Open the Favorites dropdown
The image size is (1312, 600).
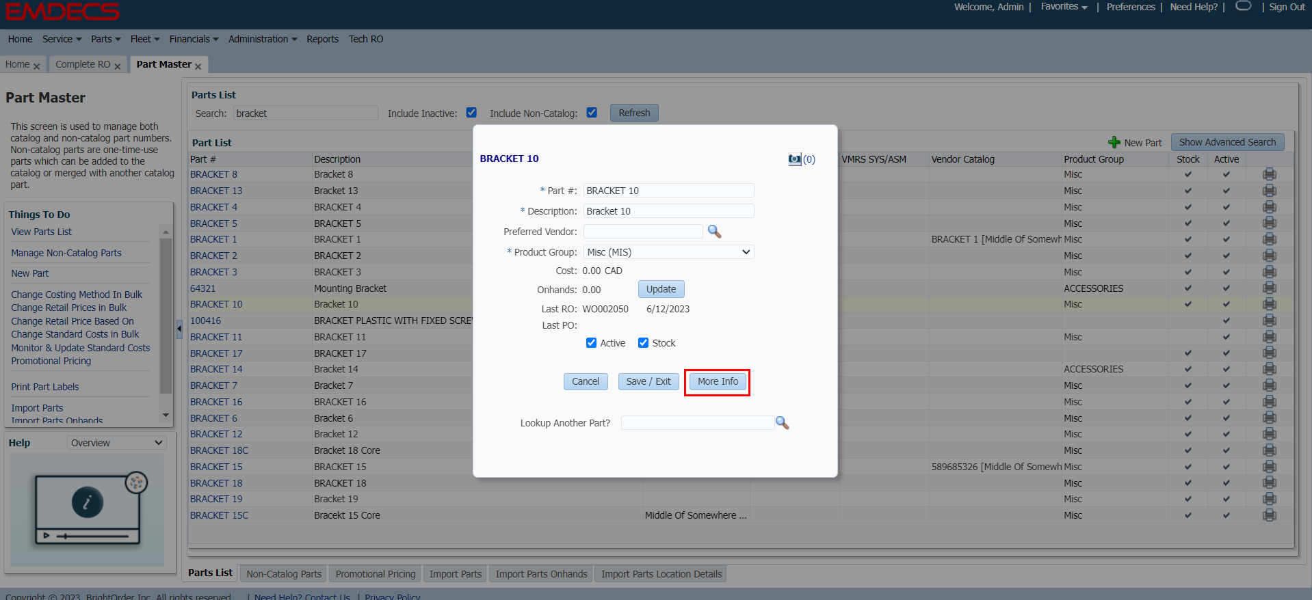click(x=1064, y=7)
